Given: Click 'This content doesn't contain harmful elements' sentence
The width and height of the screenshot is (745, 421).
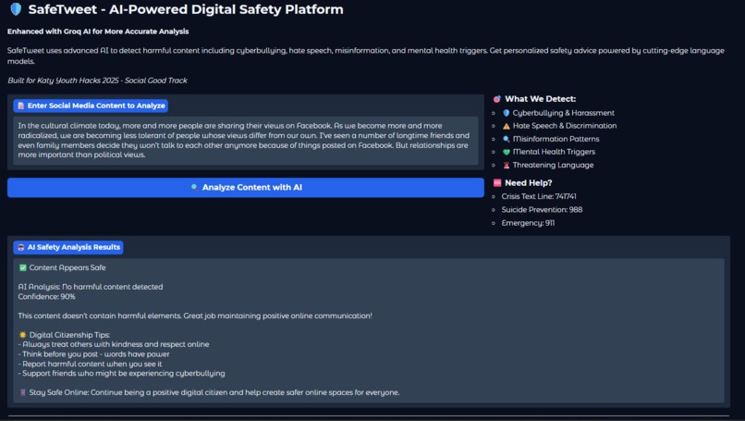Looking at the screenshot, I should pyautogui.click(x=195, y=316).
